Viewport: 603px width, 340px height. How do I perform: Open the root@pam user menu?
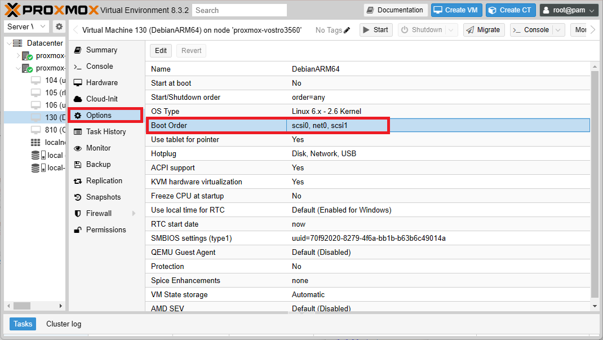[569, 10]
